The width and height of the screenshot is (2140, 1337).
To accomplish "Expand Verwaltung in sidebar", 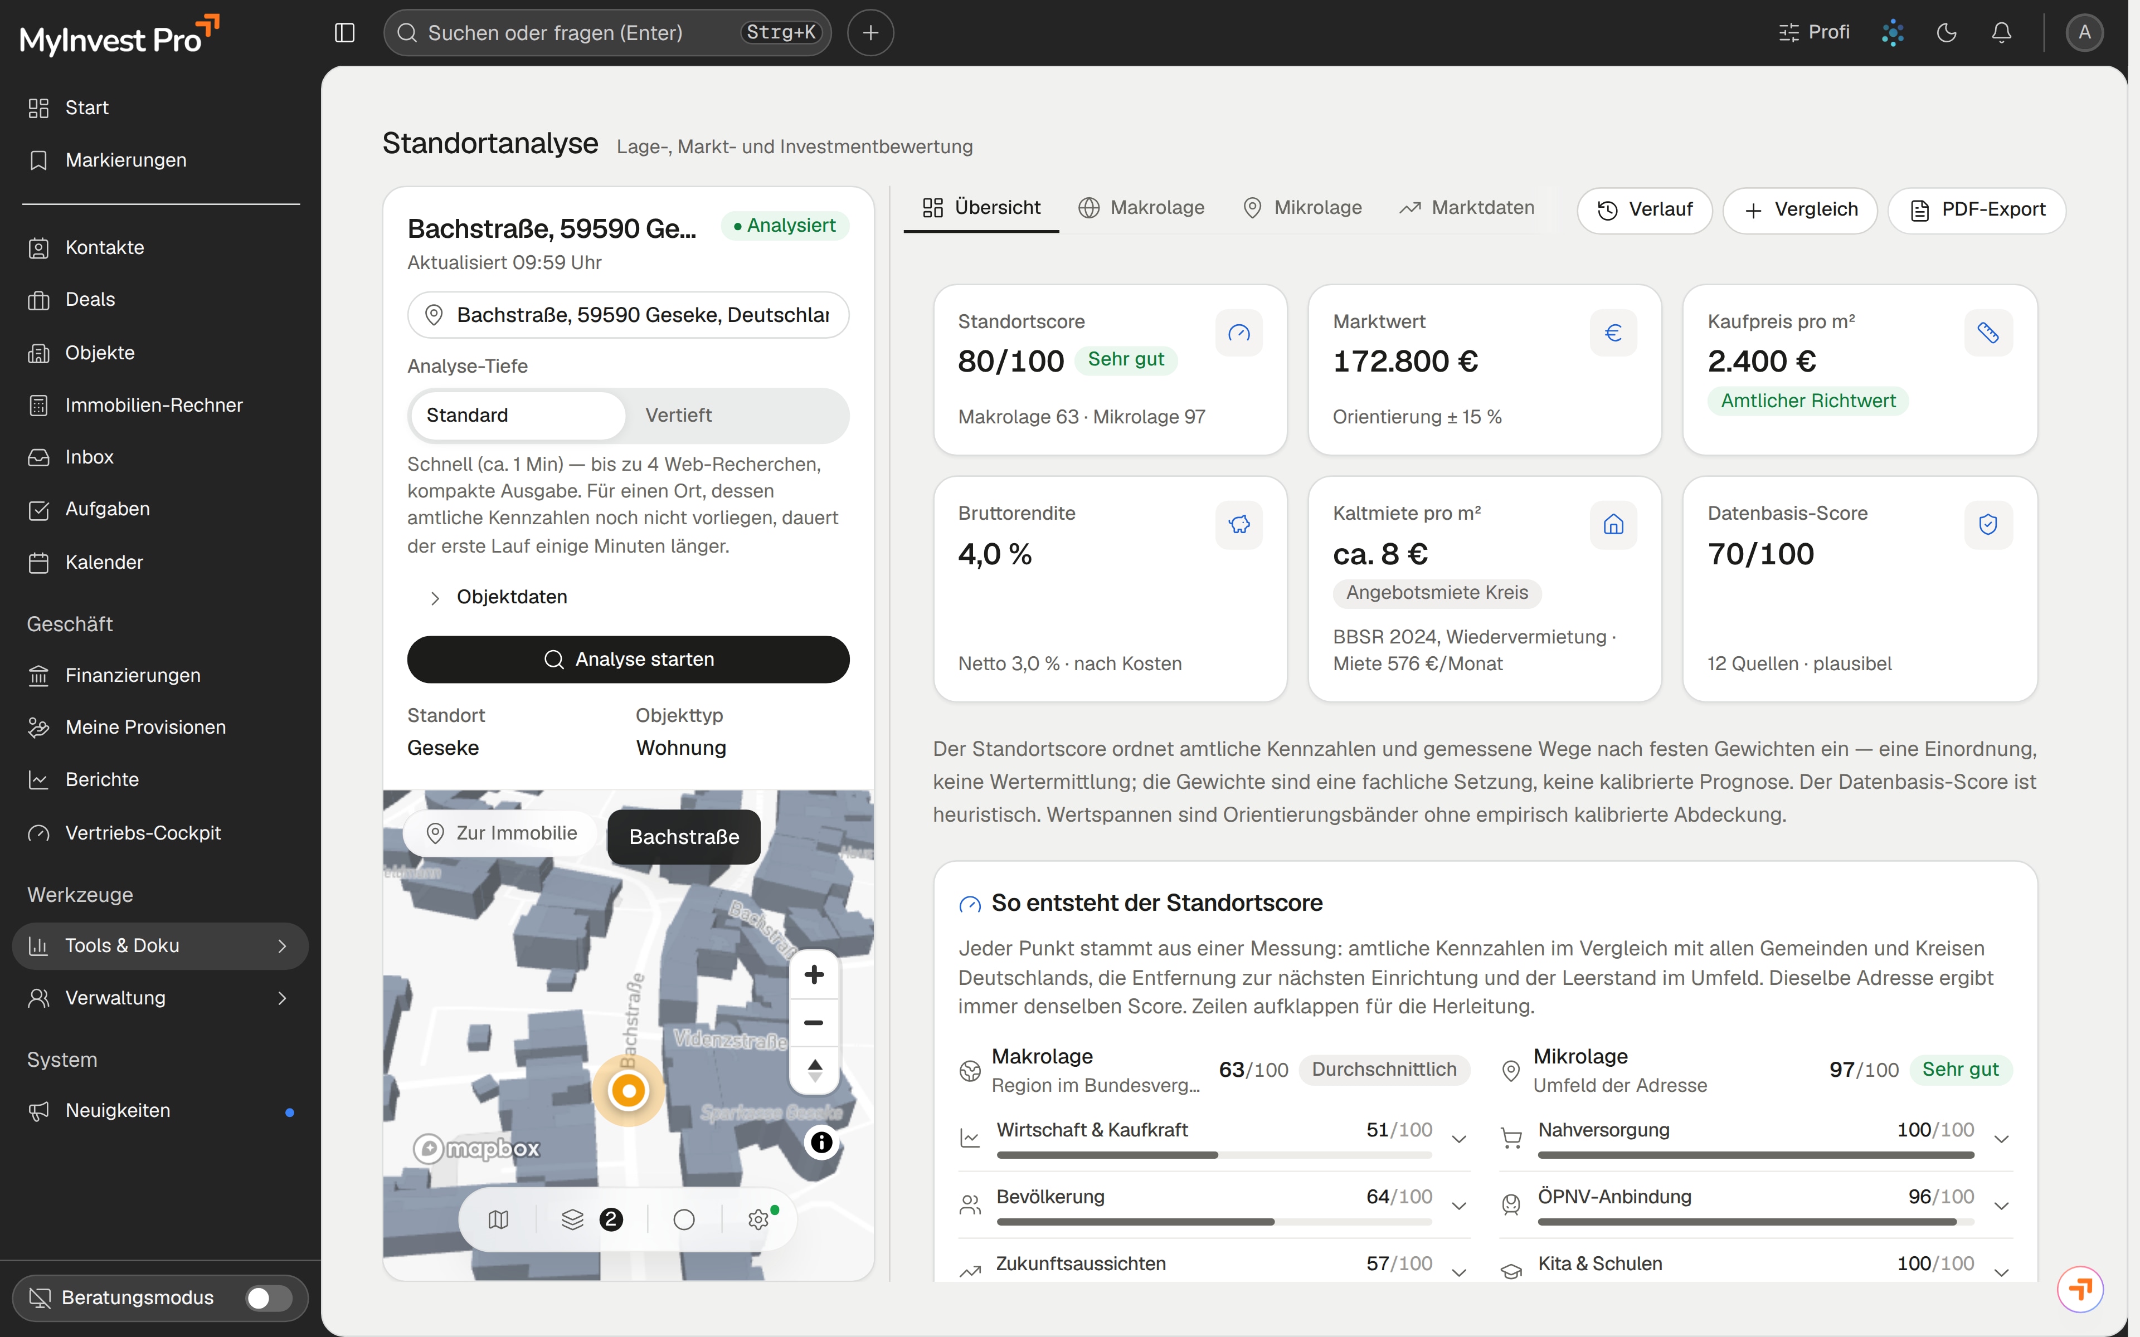I will [160, 997].
